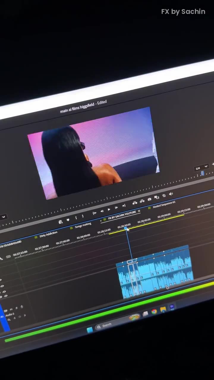Click the Premiere Pro taskbar icon
Screen dimensions: 214x380
pyautogui.click(x=172, y=307)
